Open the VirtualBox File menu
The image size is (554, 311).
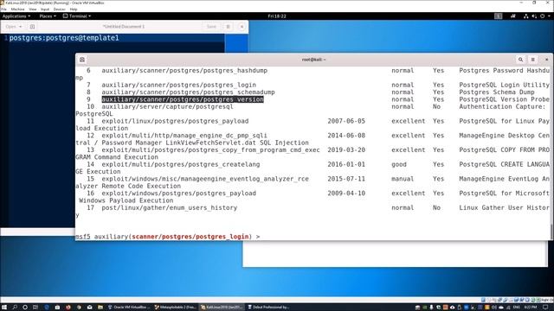[x=3, y=10]
